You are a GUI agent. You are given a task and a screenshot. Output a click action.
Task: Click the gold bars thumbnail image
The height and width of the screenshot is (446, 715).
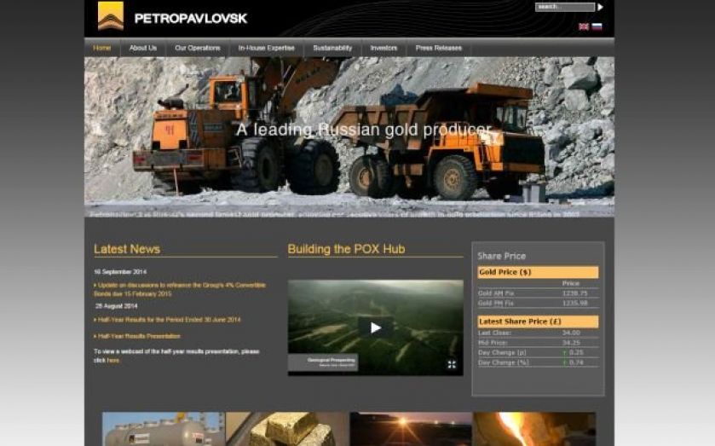286,429
